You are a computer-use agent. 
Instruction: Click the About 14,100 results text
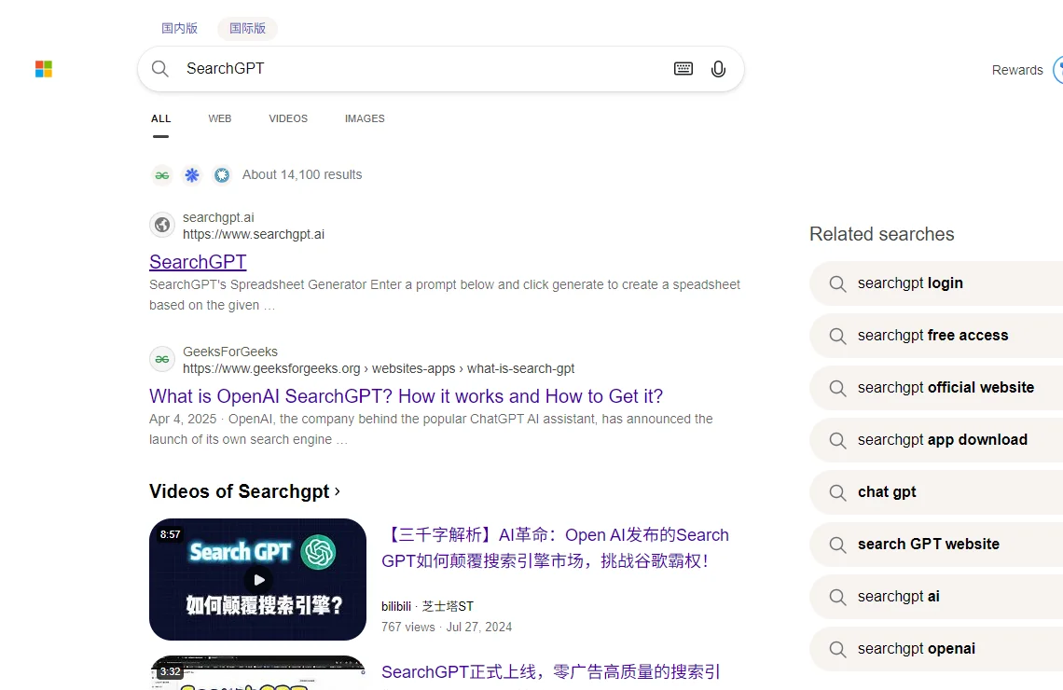(x=302, y=175)
